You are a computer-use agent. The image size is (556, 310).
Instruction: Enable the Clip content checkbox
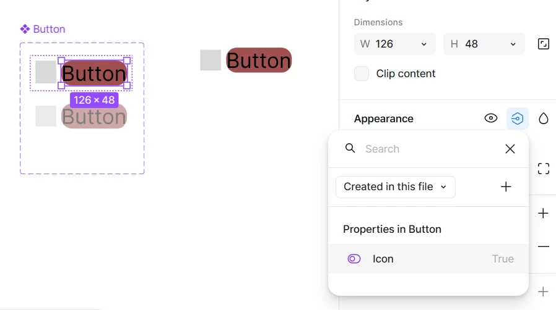(x=362, y=73)
